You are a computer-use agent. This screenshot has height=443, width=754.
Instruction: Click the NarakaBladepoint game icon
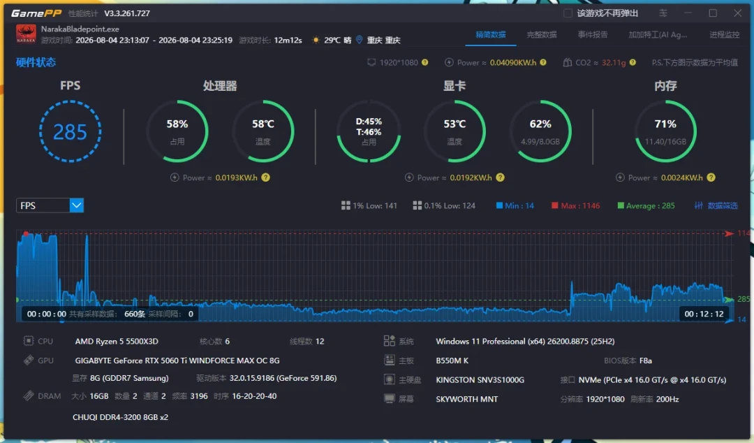26,34
